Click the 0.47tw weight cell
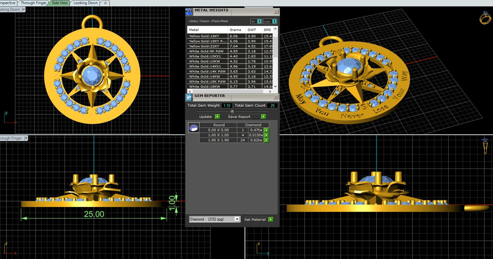This screenshot has height=259, width=493. (256, 130)
